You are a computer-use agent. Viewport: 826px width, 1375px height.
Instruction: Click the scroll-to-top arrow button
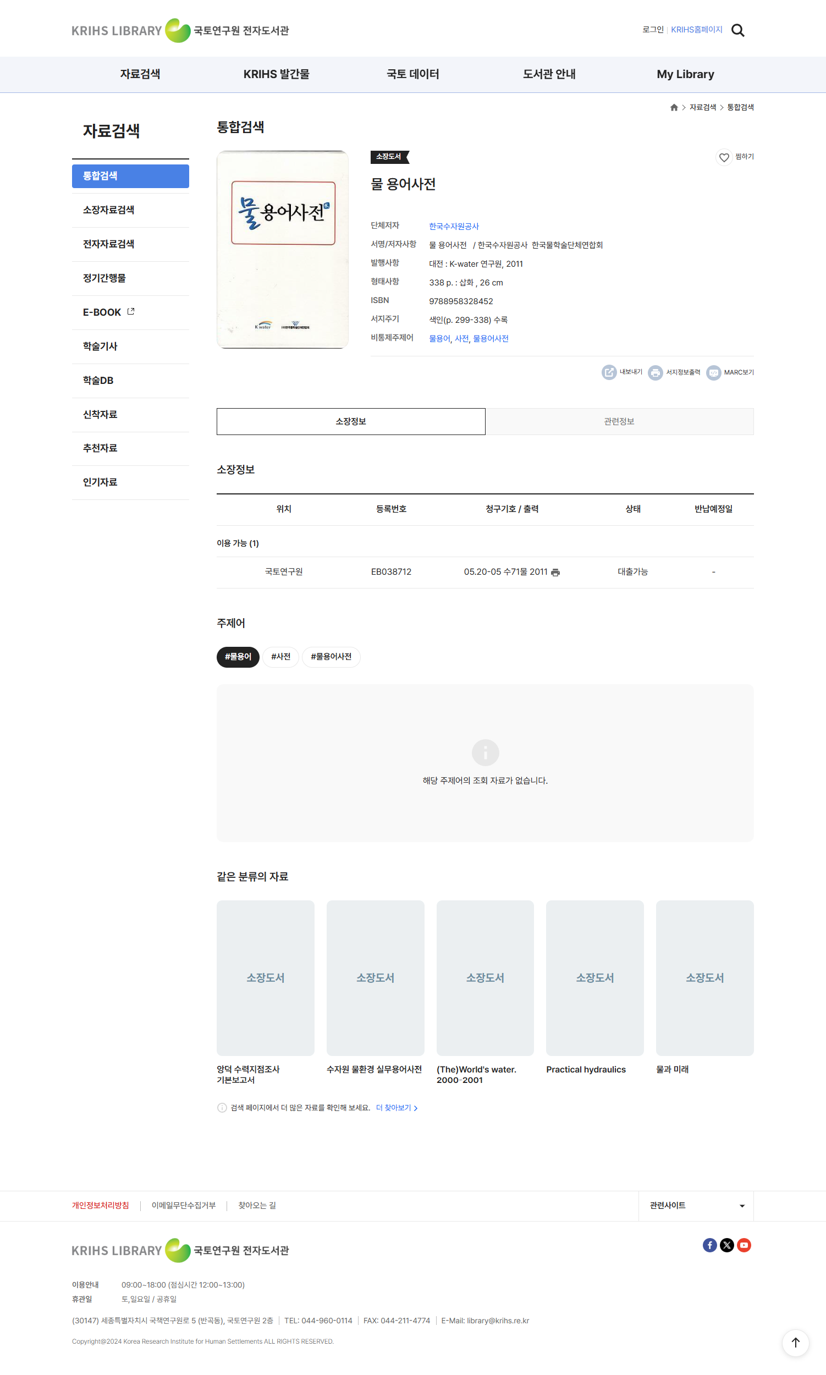pyautogui.click(x=795, y=1342)
